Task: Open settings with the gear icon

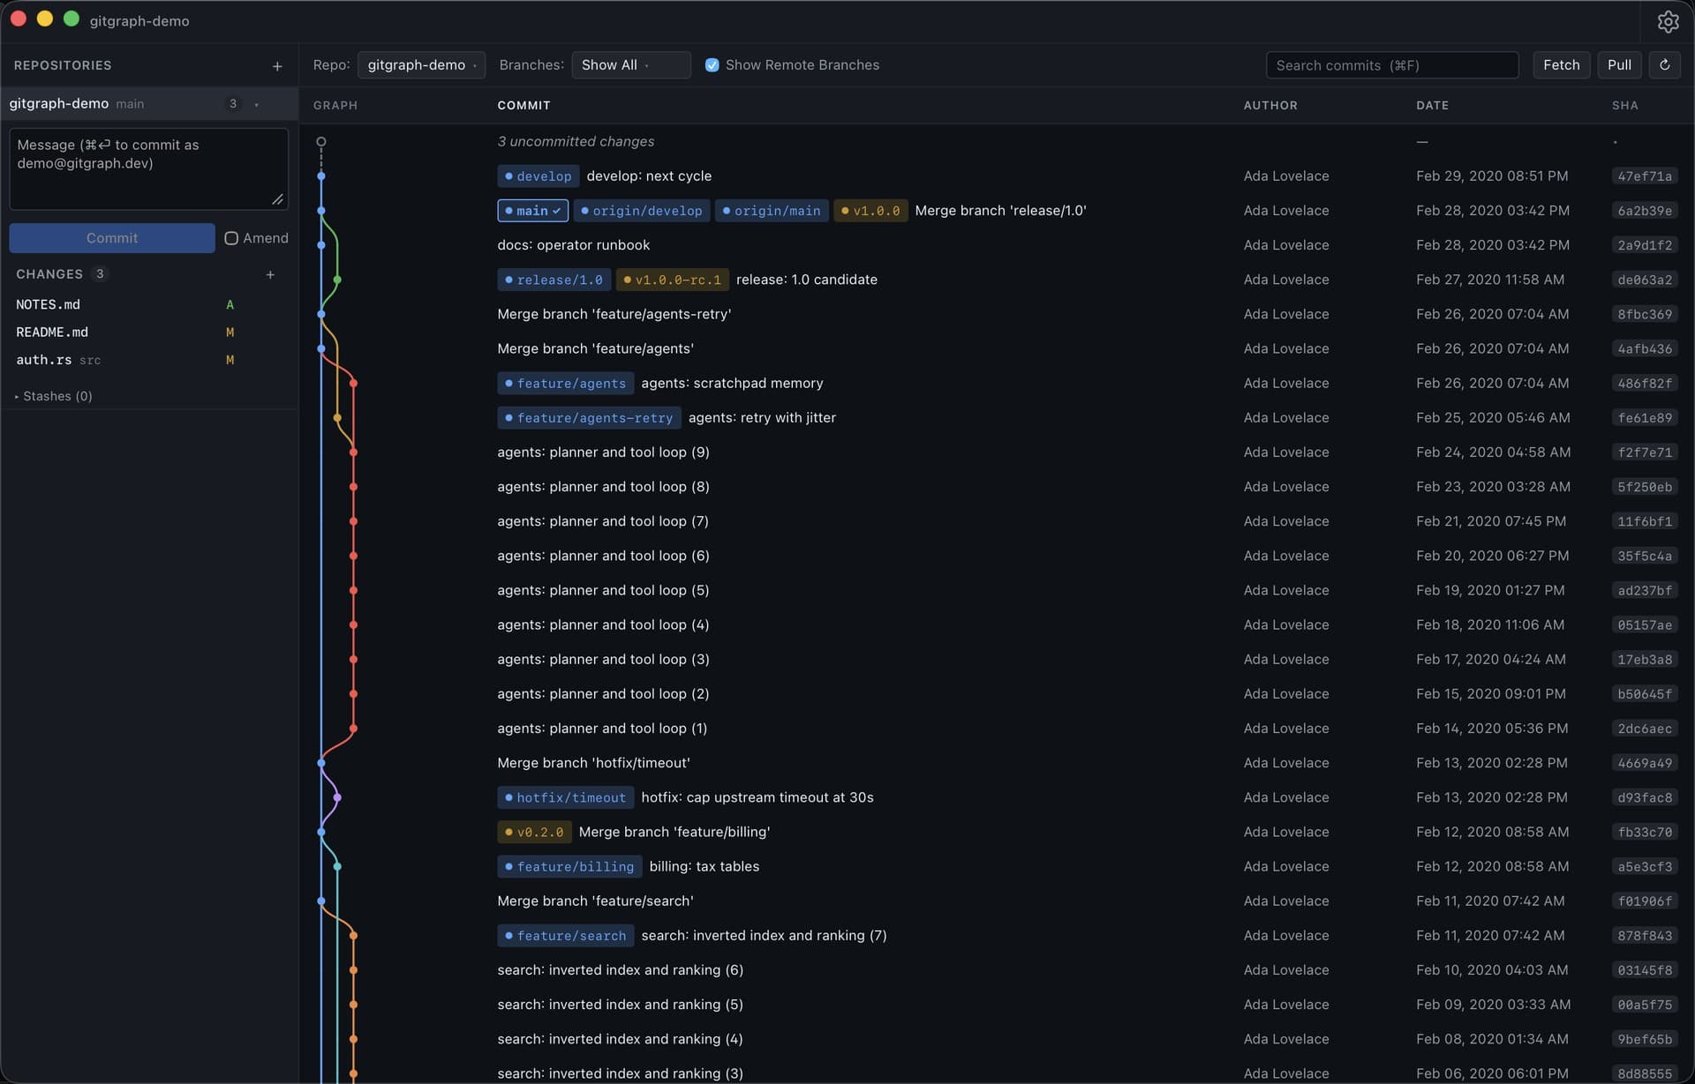Action: [x=1667, y=21]
